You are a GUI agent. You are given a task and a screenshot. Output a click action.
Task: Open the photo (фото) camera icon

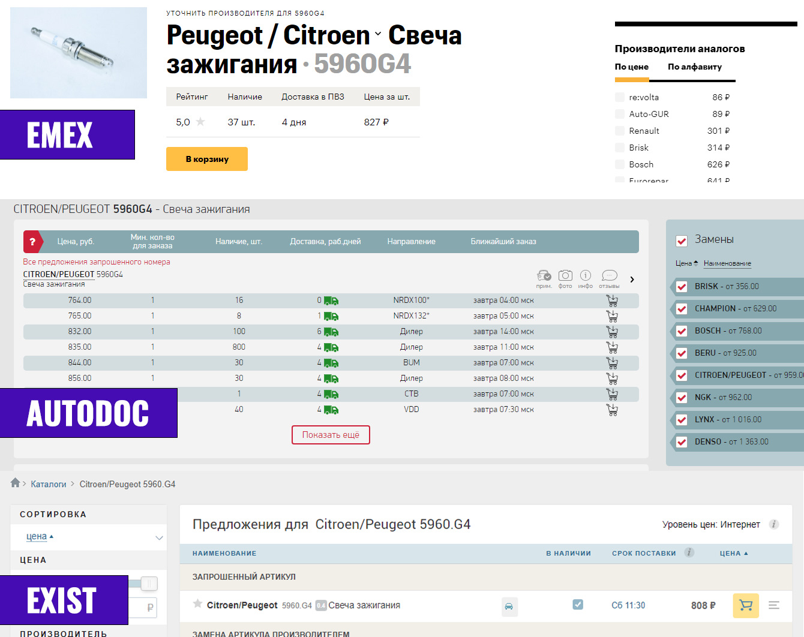565,275
